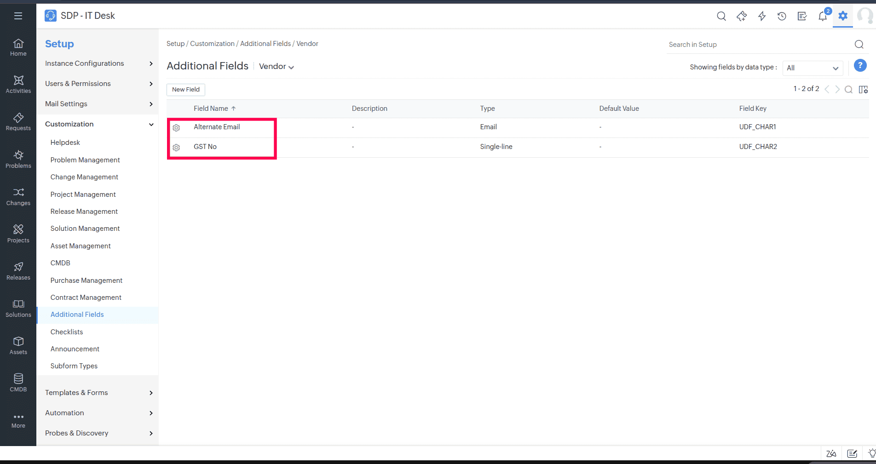Image resolution: width=876 pixels, height=464 pixels.
Task: Click the global search icon in the header
Action: point(721,16)
